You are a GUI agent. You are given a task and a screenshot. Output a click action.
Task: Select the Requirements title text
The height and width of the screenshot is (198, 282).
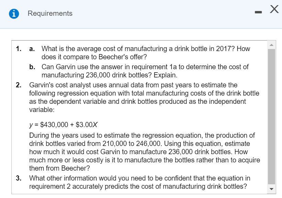tap(50, 14)
